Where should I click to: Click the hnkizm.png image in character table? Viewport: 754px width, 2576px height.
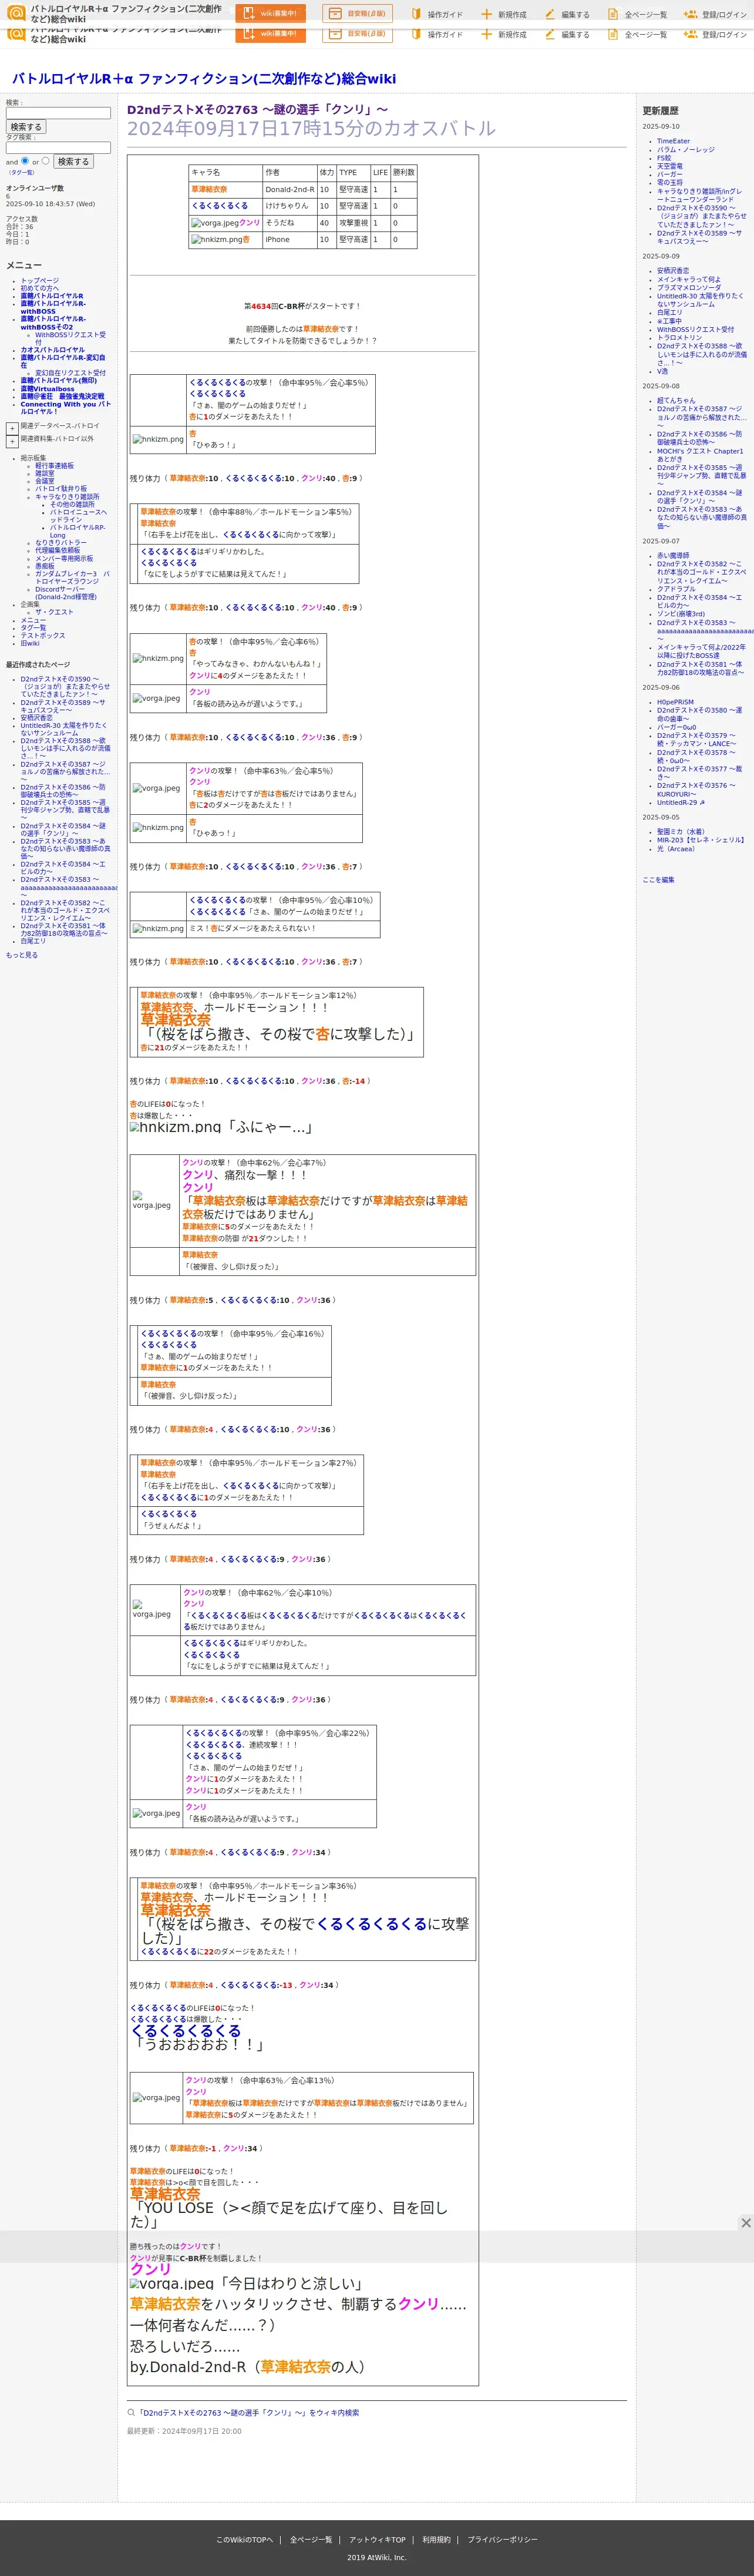[x=217, y=240]
